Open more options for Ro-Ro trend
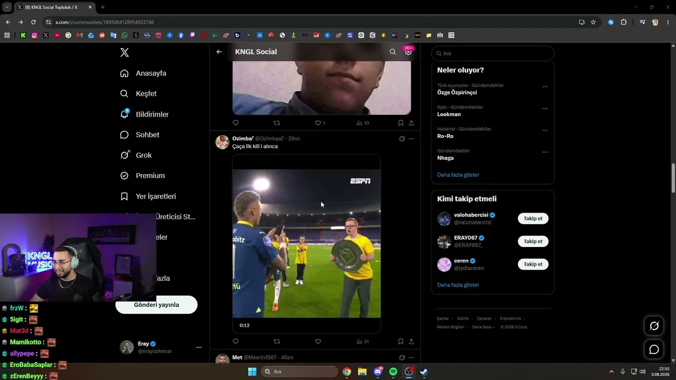Screen dimensions: 676x380 [x=545, y=130]
